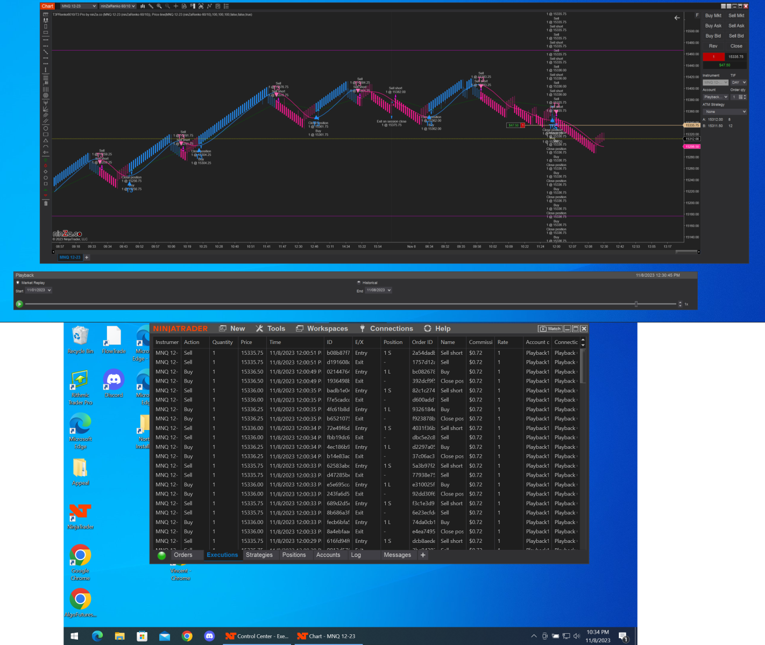This screenshot has height=645, width=765.
Task: Click the Zoom In magnifier on chart toolbar
Action: tap(159, 6)
